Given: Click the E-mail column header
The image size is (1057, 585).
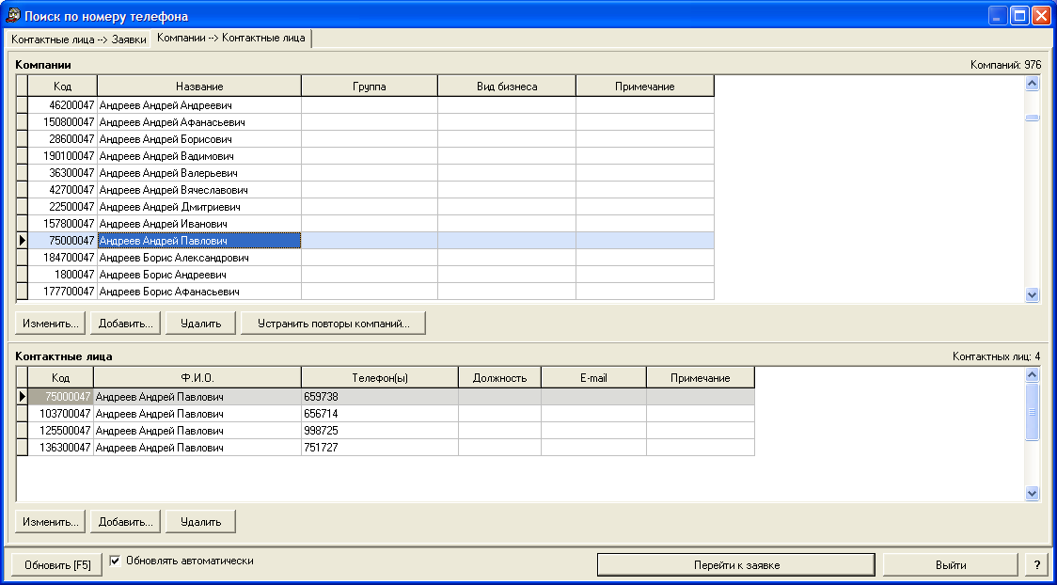Looking at the screenshot, I should tap(594, 377).
